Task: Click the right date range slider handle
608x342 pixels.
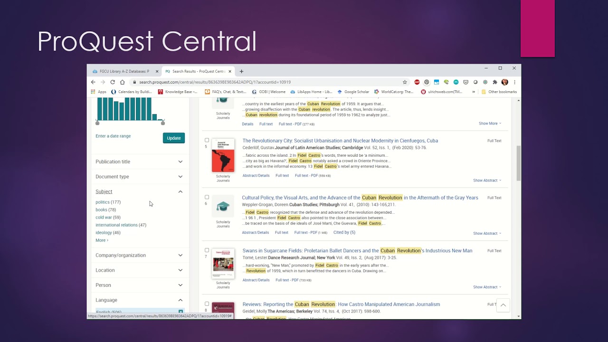Action: point(163,123)
